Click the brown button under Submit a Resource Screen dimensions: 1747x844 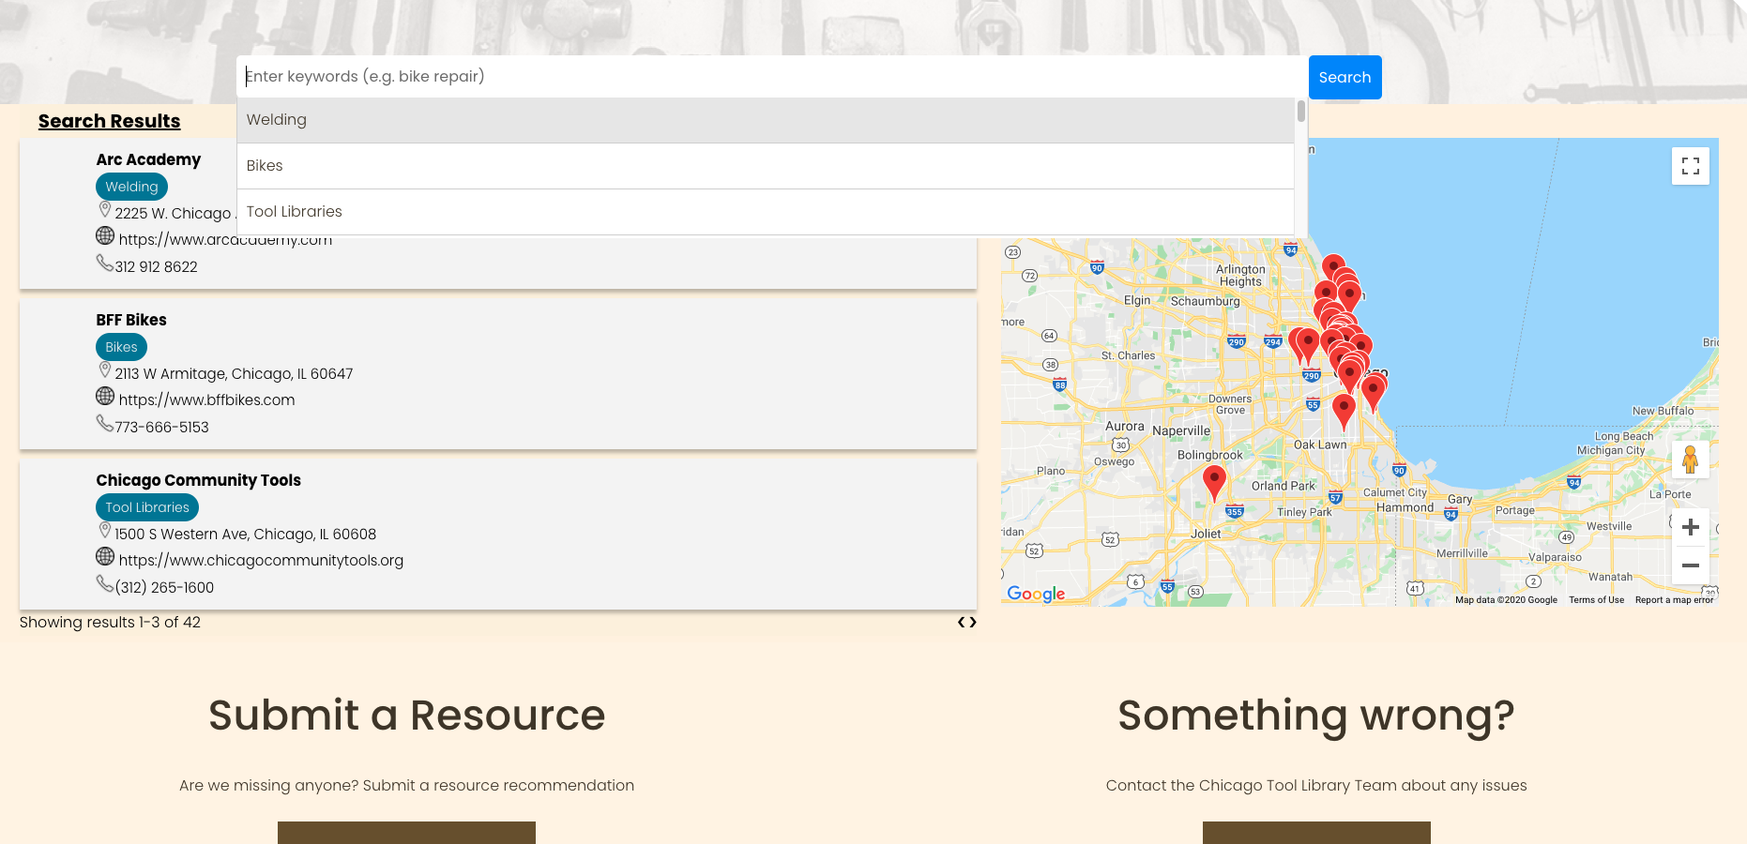pyautogui.click(x=406, y=833)
